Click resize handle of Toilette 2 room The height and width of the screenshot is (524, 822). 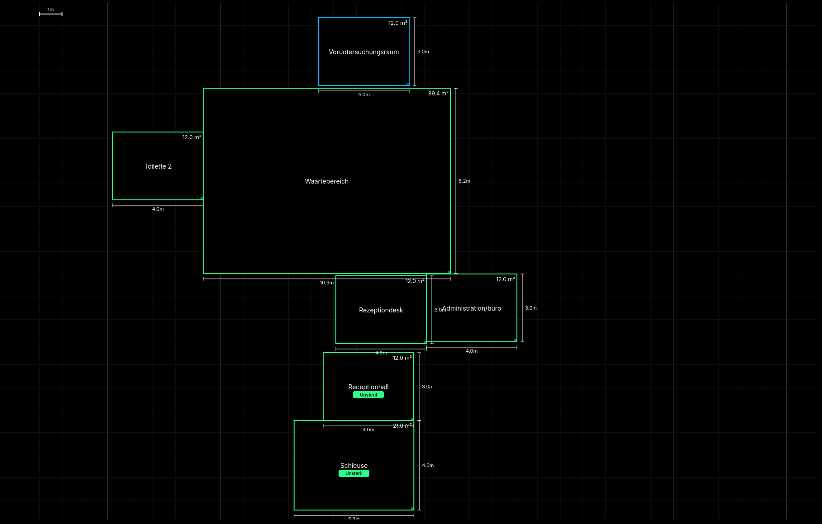point(202,198)
